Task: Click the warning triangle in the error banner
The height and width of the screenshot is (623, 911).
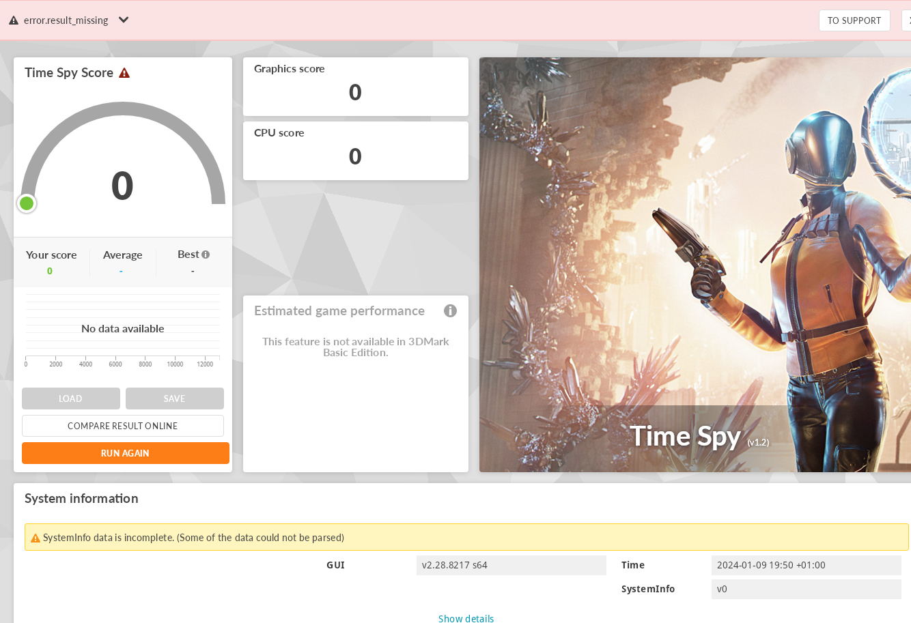Action: click(14, 20)
